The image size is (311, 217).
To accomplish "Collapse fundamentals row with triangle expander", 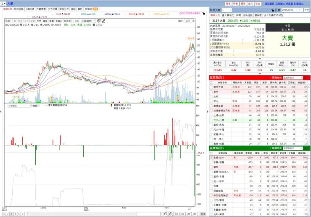I will tap(260, 74).
